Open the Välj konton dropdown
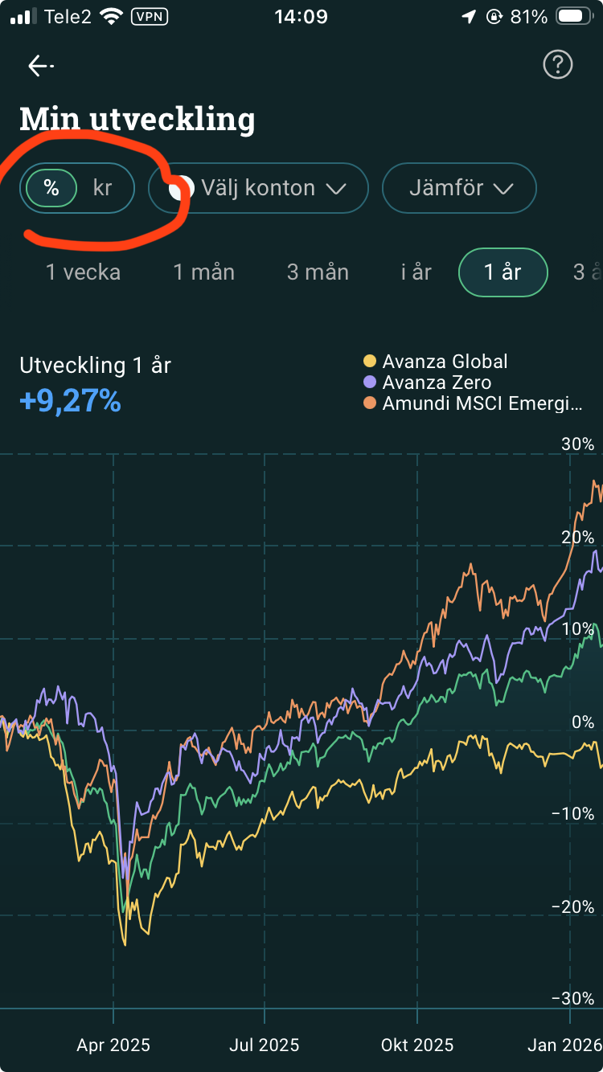Viewport: 603px width, 1072px height. (x=259, y=189)
